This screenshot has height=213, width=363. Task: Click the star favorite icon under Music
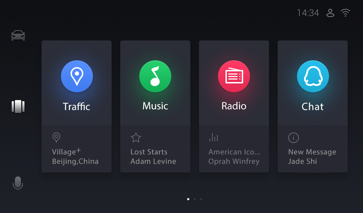tap(136, 137)
